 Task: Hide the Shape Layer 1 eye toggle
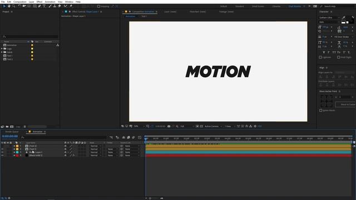pyautogui.click(x=2, y=152)
